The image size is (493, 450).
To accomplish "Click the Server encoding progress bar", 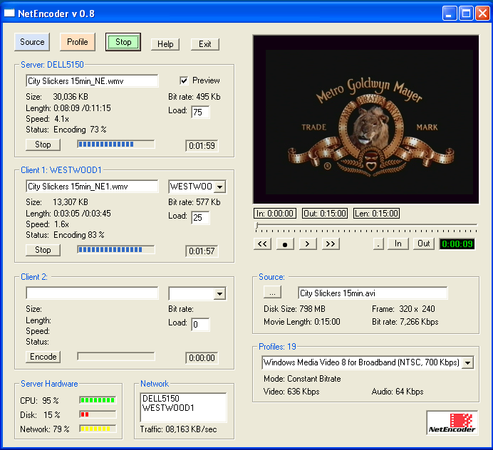I will 116,145.
